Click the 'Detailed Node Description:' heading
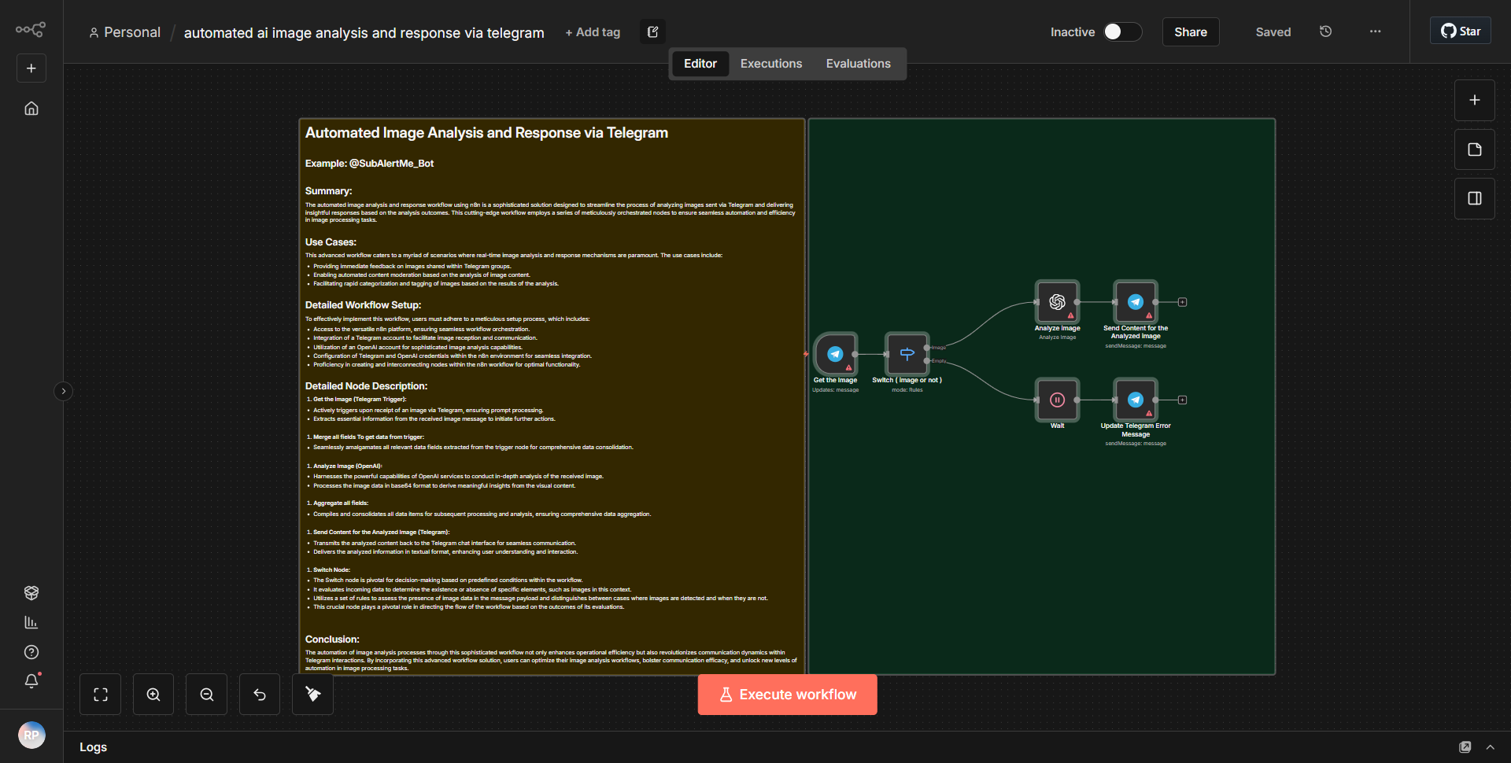Screen dimensions: 1511x763 pos(366,386)
